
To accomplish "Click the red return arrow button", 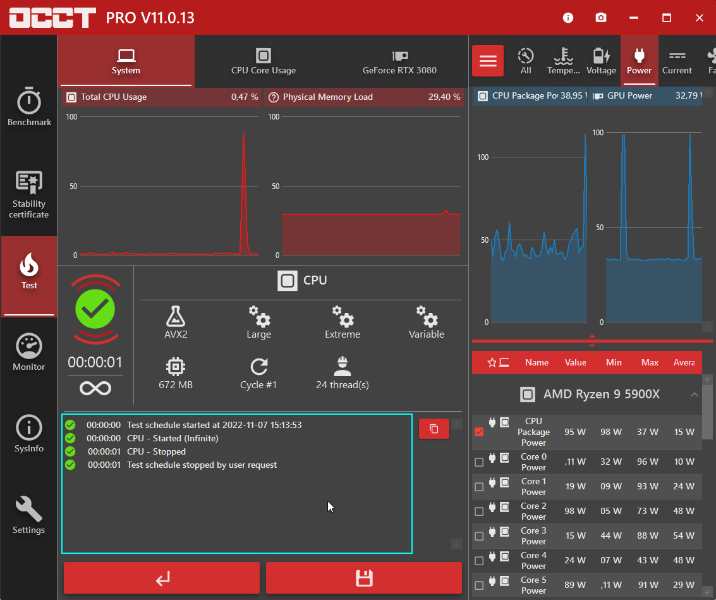I will point(162,578).
